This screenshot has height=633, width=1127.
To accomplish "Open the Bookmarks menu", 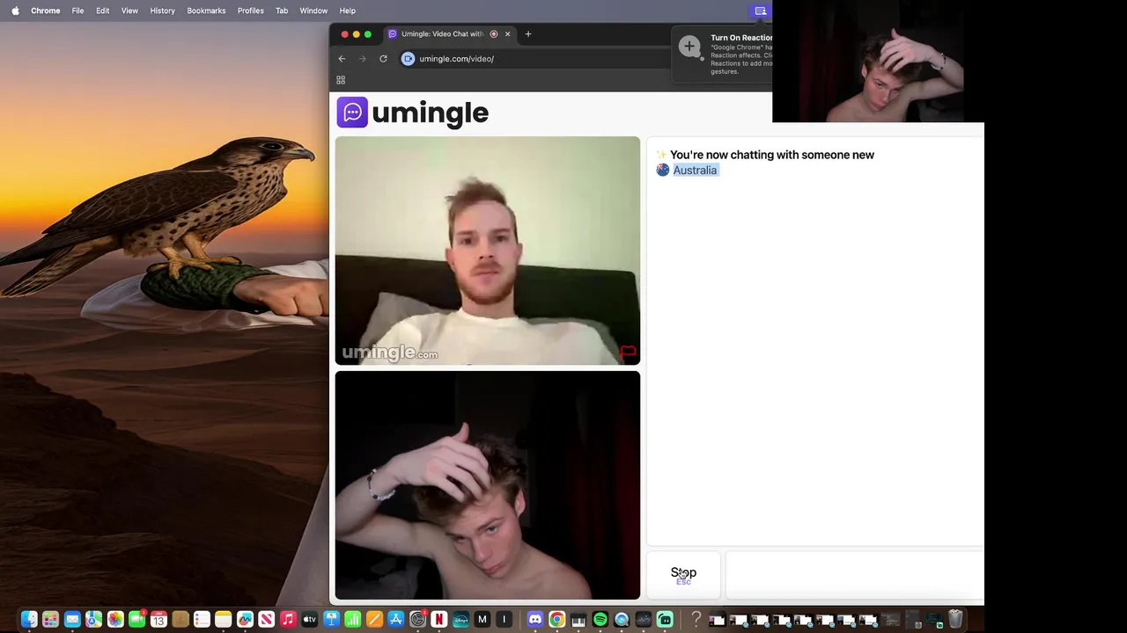I will click(206, 11).
